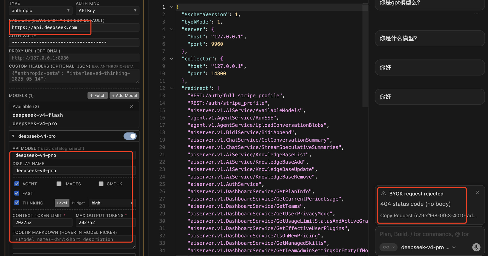Switch thinking mode to Budget
The width and height of the screenshot is (488, 256).
tap(78, 203)
